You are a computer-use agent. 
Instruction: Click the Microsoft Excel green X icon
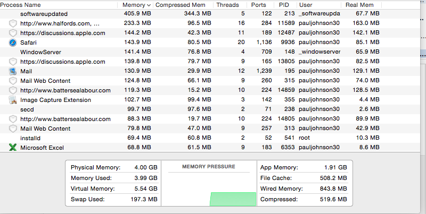[x=13, y=148]
